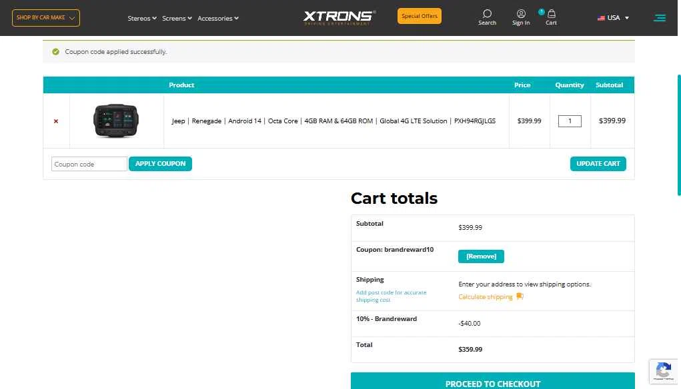Image resolution: width=681 pixels, height=389 pixels.
Task: Open Special Offers page
Action: pos(419,16)
